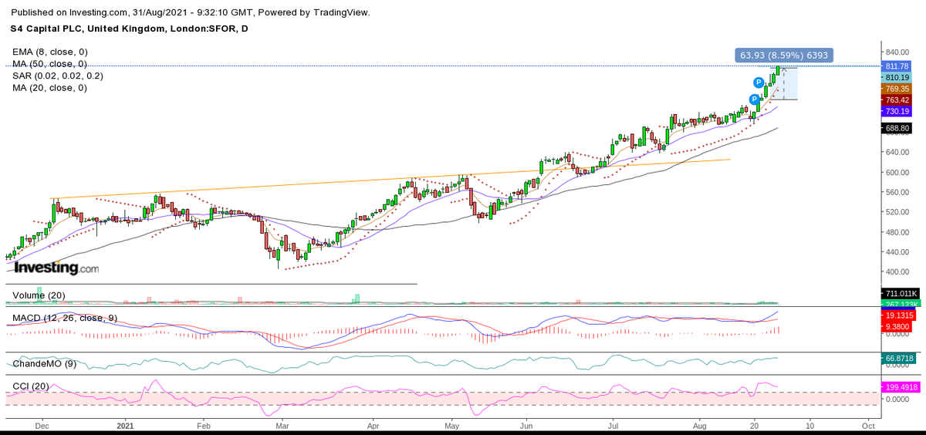Click the lower-priced blue P marker
The image size is (926, 435).
coord(754,99)
